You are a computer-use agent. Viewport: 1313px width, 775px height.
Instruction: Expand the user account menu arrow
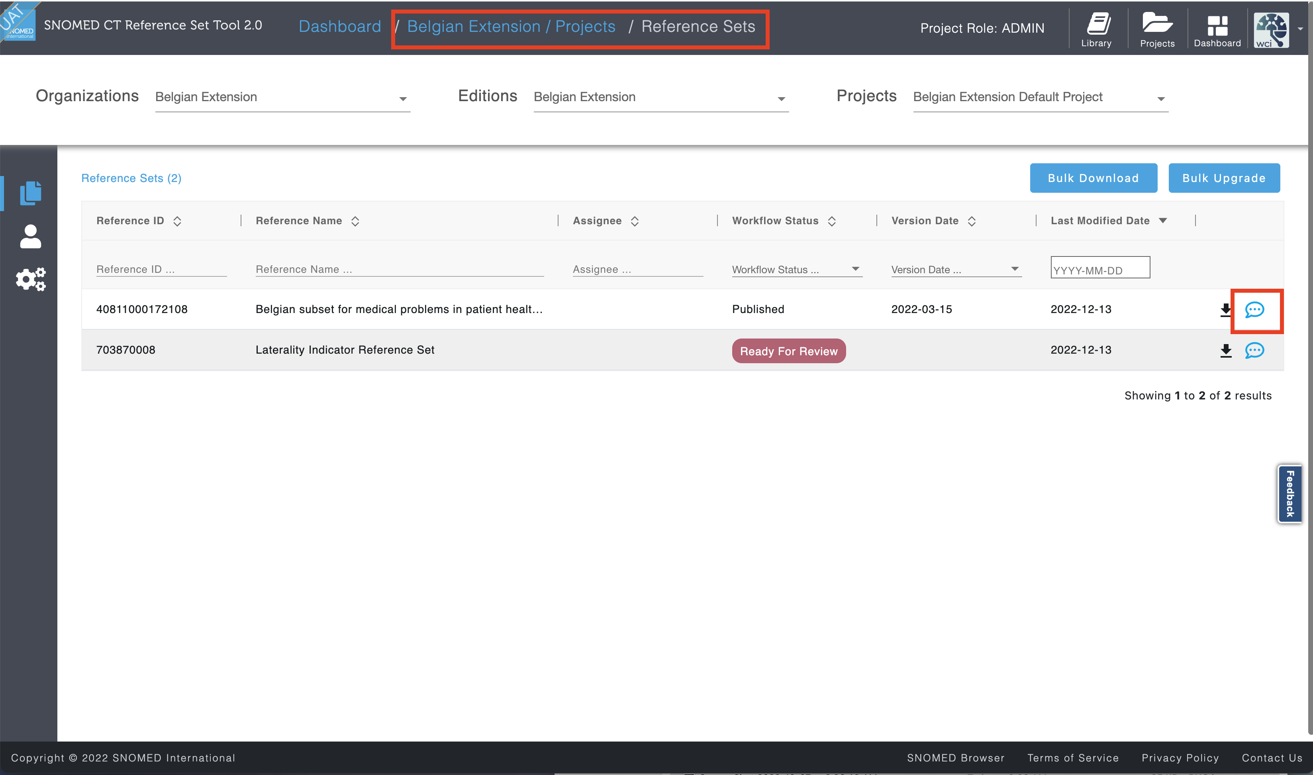pyautogui.click(x=1301, y=29)
